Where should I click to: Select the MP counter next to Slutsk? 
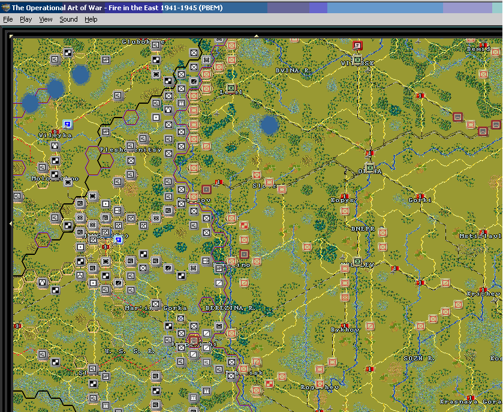pos(106,376)
